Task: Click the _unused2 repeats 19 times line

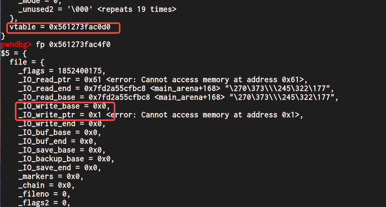Action: pyautogui.click(x=97, y=9)
